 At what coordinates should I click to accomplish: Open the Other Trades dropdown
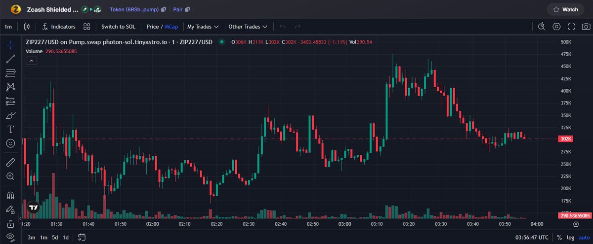click(x=248, y=27)
